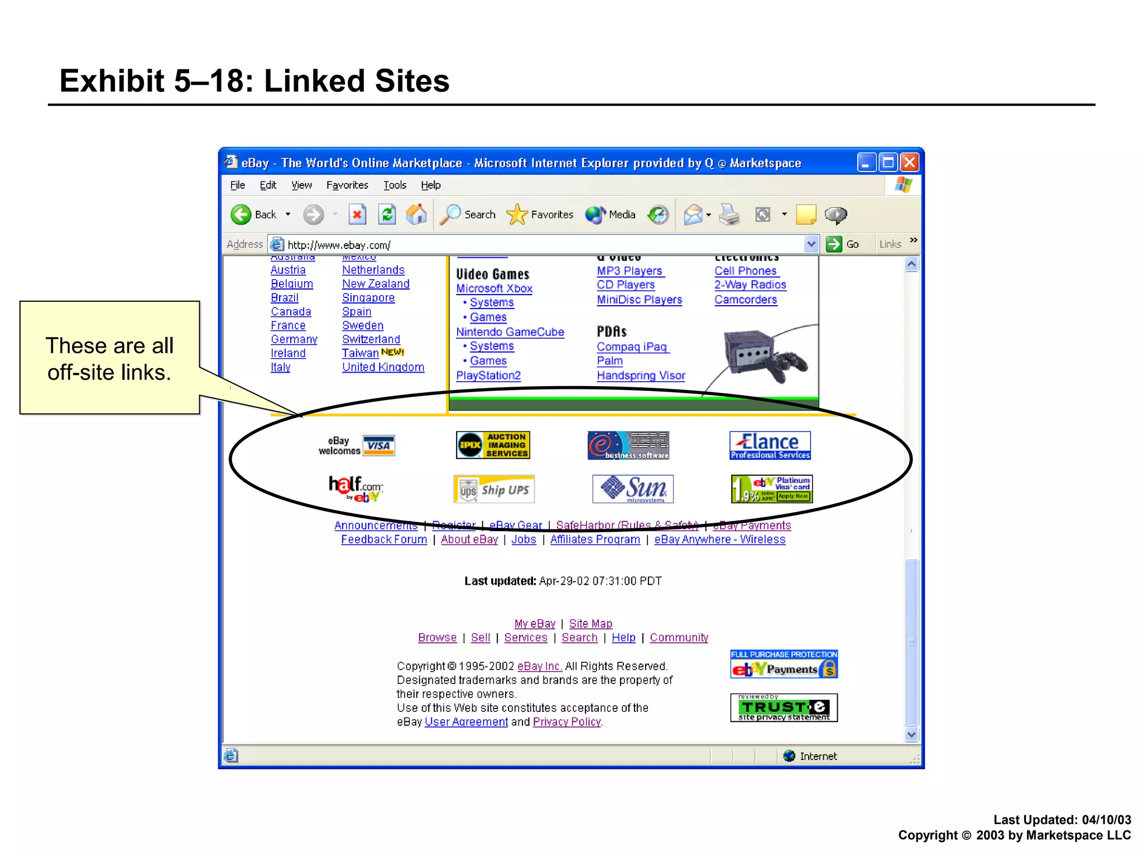Click the Taiwan country link
Image resolution: width=1143 pixels, height=857 pixels.
360,353
